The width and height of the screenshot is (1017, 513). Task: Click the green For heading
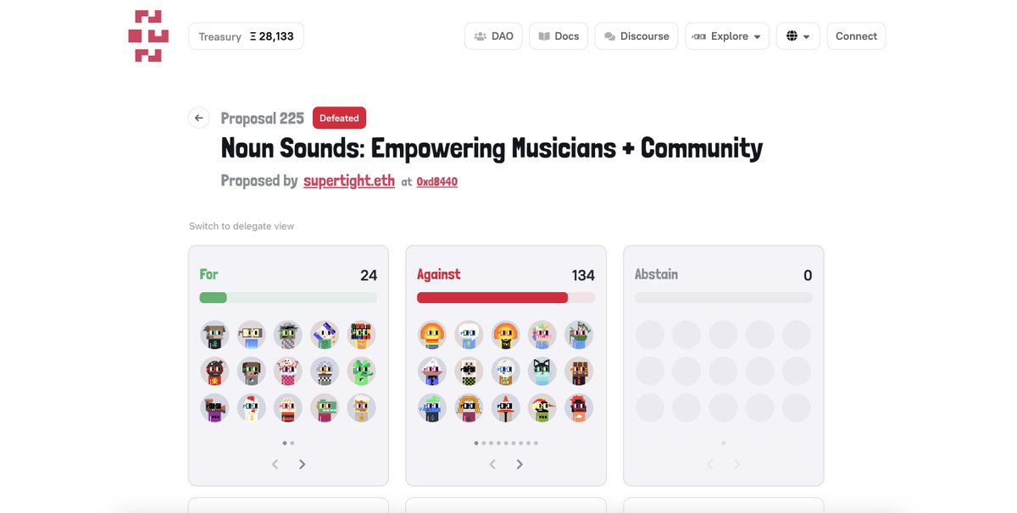(208, 274)
